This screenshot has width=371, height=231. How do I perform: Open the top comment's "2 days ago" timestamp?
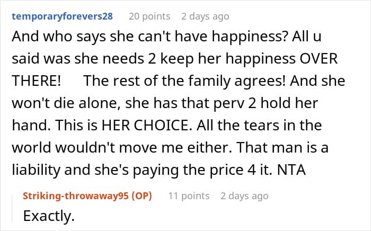(x=205, y=16)
